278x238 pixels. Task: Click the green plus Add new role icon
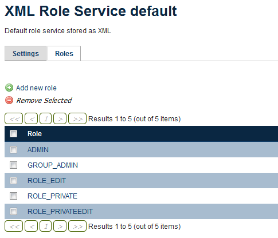[9, 88]
